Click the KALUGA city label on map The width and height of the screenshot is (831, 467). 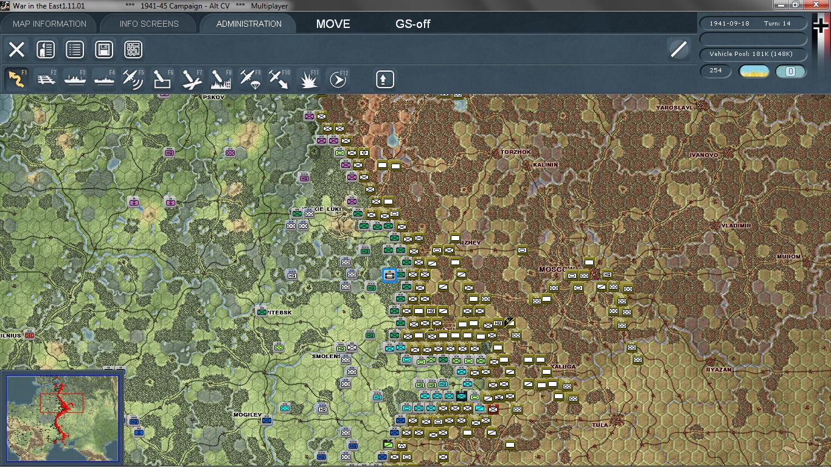coord(563,367)
